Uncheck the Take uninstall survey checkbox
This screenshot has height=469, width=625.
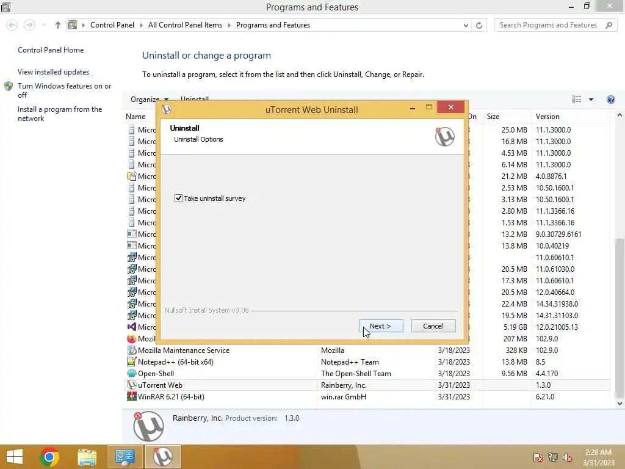click(x=178, y=198)
